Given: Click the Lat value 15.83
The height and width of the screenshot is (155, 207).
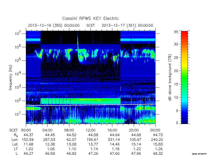Looking at the screenshot, I should pos(158,144).
